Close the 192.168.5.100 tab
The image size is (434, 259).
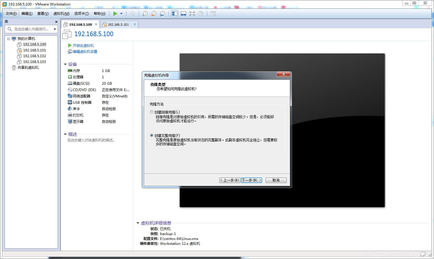(96, 24)
